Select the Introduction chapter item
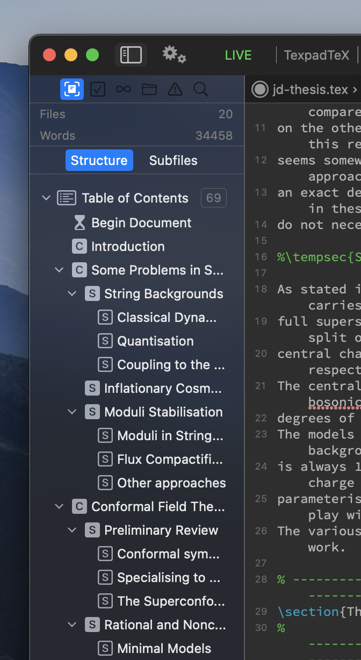 tap(128, 247)
